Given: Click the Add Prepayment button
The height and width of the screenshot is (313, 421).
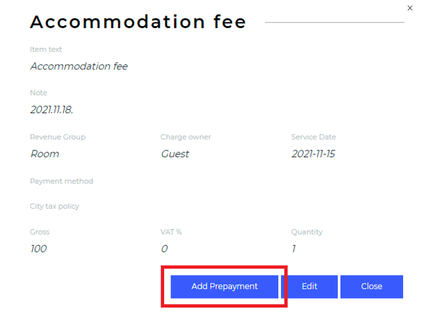Looking at the screenshot, I should 225,286.
